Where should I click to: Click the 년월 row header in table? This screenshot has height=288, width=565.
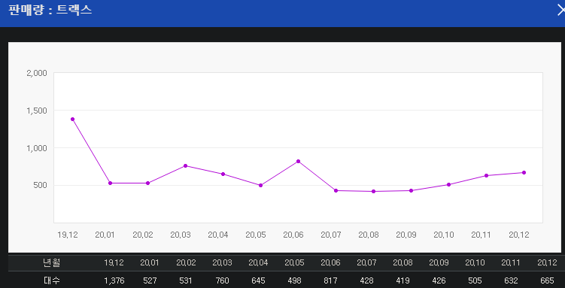tap(51, 262)
